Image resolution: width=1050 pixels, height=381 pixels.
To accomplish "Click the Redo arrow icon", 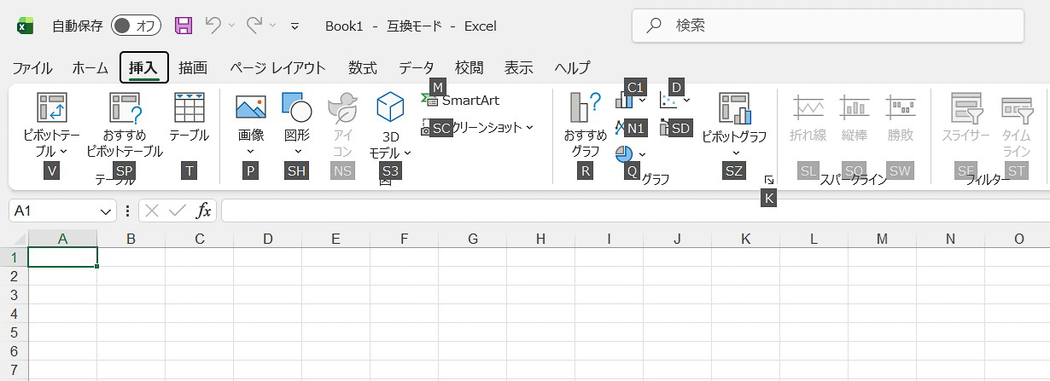I will [x=254, y=26].
